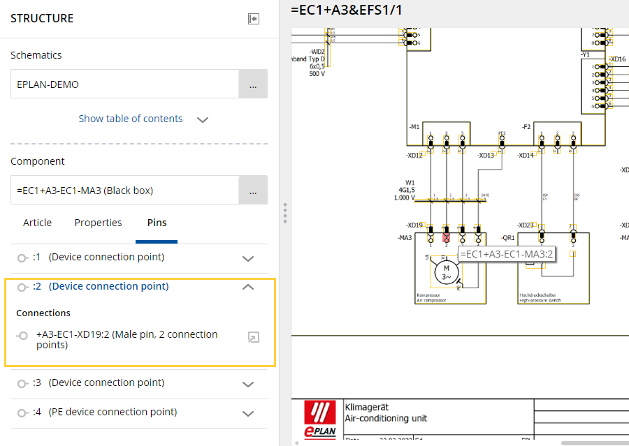Click the -XD12 label in the schematic
This screenshot has height=446, width=629.
point(414,155)
